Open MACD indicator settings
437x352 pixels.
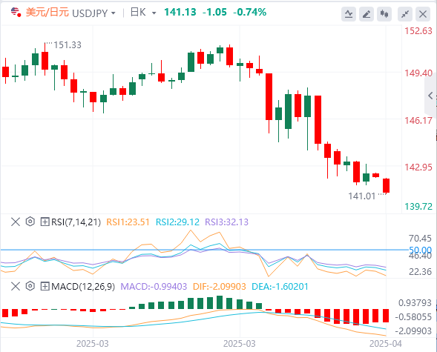click(x=30, y=286)
